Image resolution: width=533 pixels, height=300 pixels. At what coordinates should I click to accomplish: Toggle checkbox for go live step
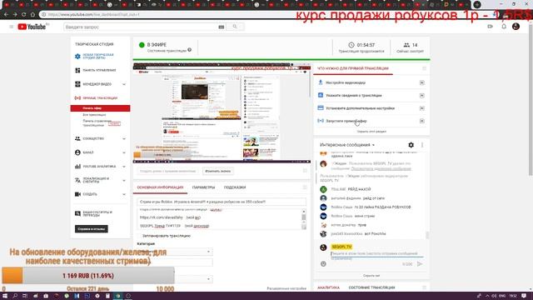(422, 121)
